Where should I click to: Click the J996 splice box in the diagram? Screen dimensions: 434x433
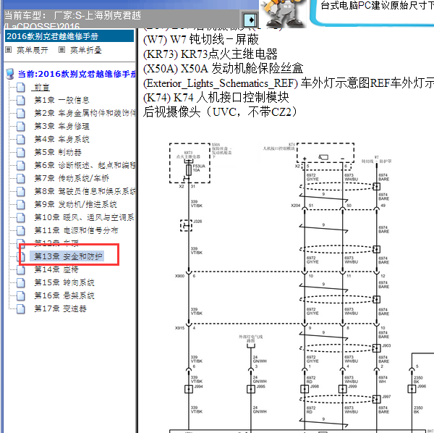[412, 389]
